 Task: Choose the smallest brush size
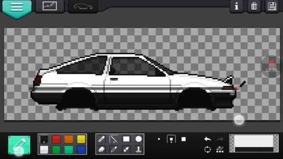(159, 139)
